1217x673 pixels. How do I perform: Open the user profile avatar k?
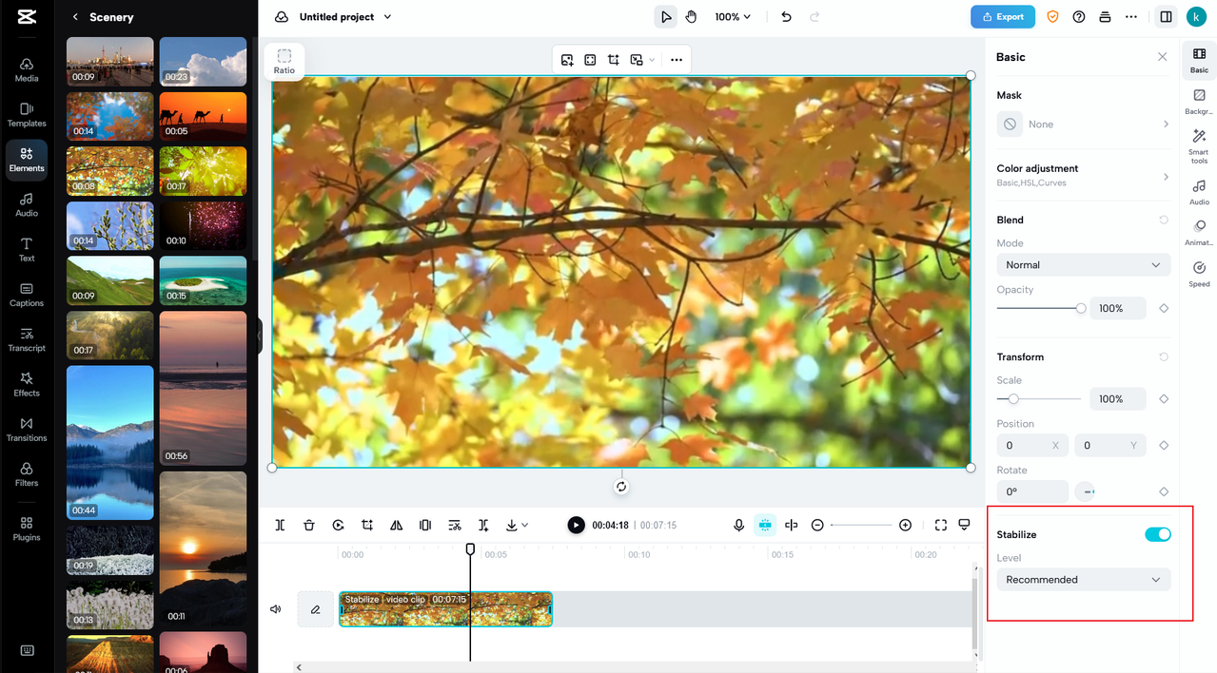[1196, 17]
